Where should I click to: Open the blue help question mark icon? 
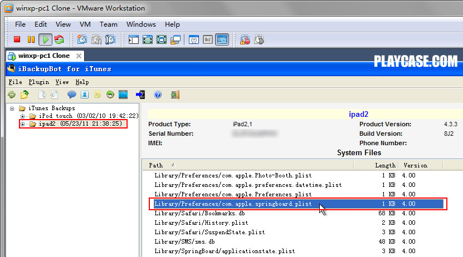[x=158, y=95]
